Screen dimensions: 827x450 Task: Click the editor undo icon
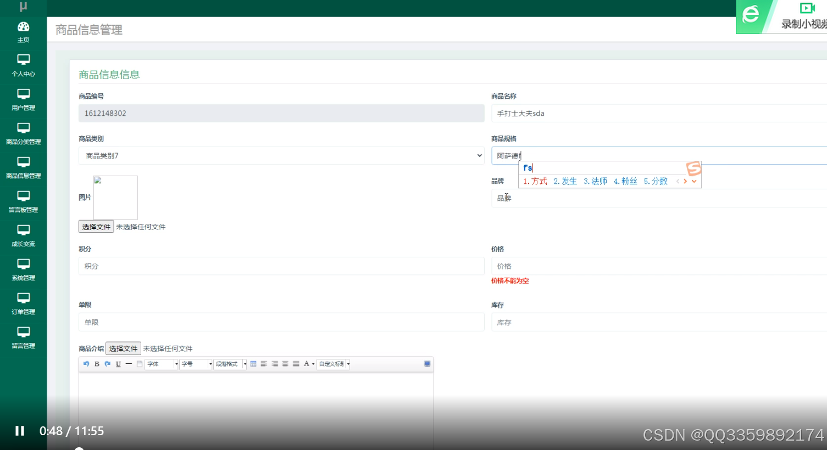pos(86,364)
